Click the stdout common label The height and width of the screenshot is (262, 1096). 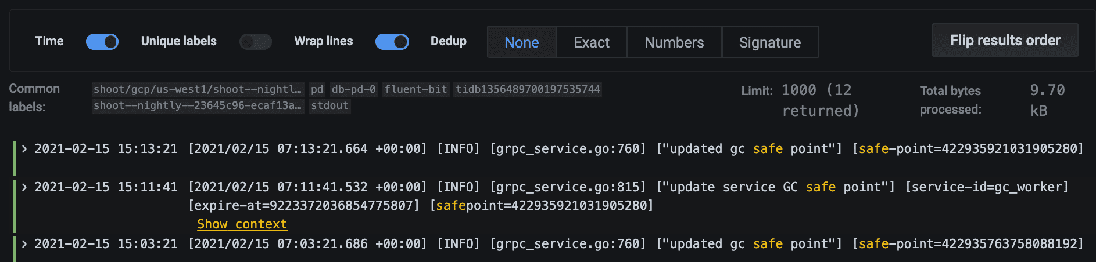point(329,105)
